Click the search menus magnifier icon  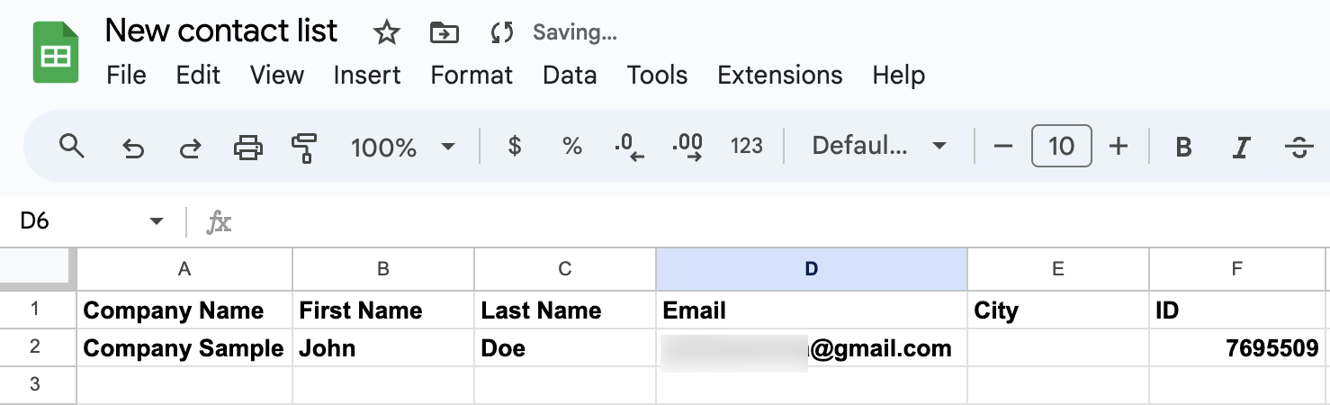coord(71,146)
